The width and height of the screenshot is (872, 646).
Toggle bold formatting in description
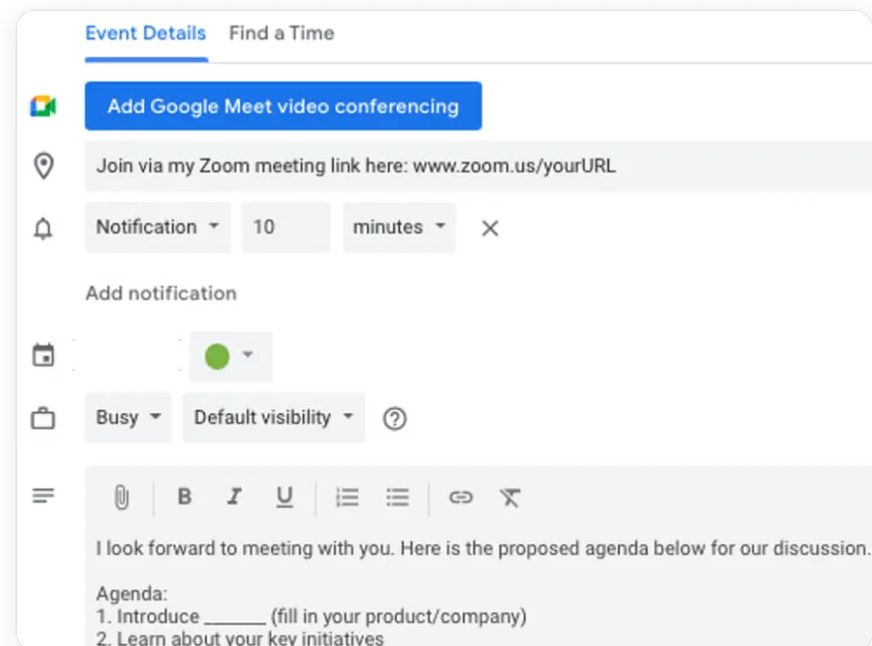184,496
